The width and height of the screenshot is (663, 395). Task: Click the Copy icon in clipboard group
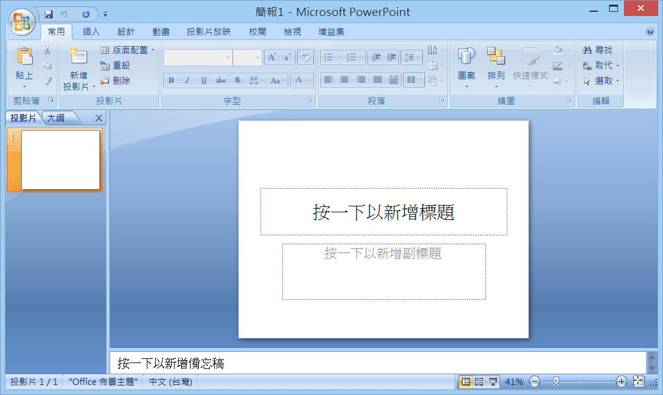47,66
